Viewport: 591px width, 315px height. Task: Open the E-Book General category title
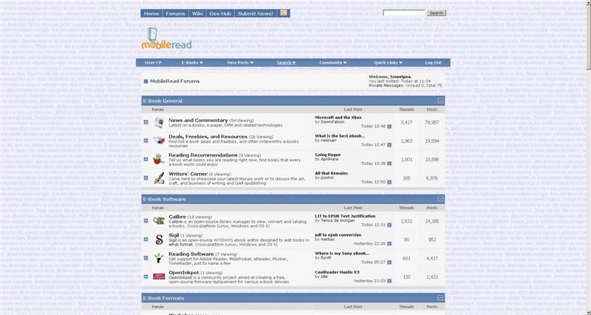pyautogui.click(x=163, y=101)
